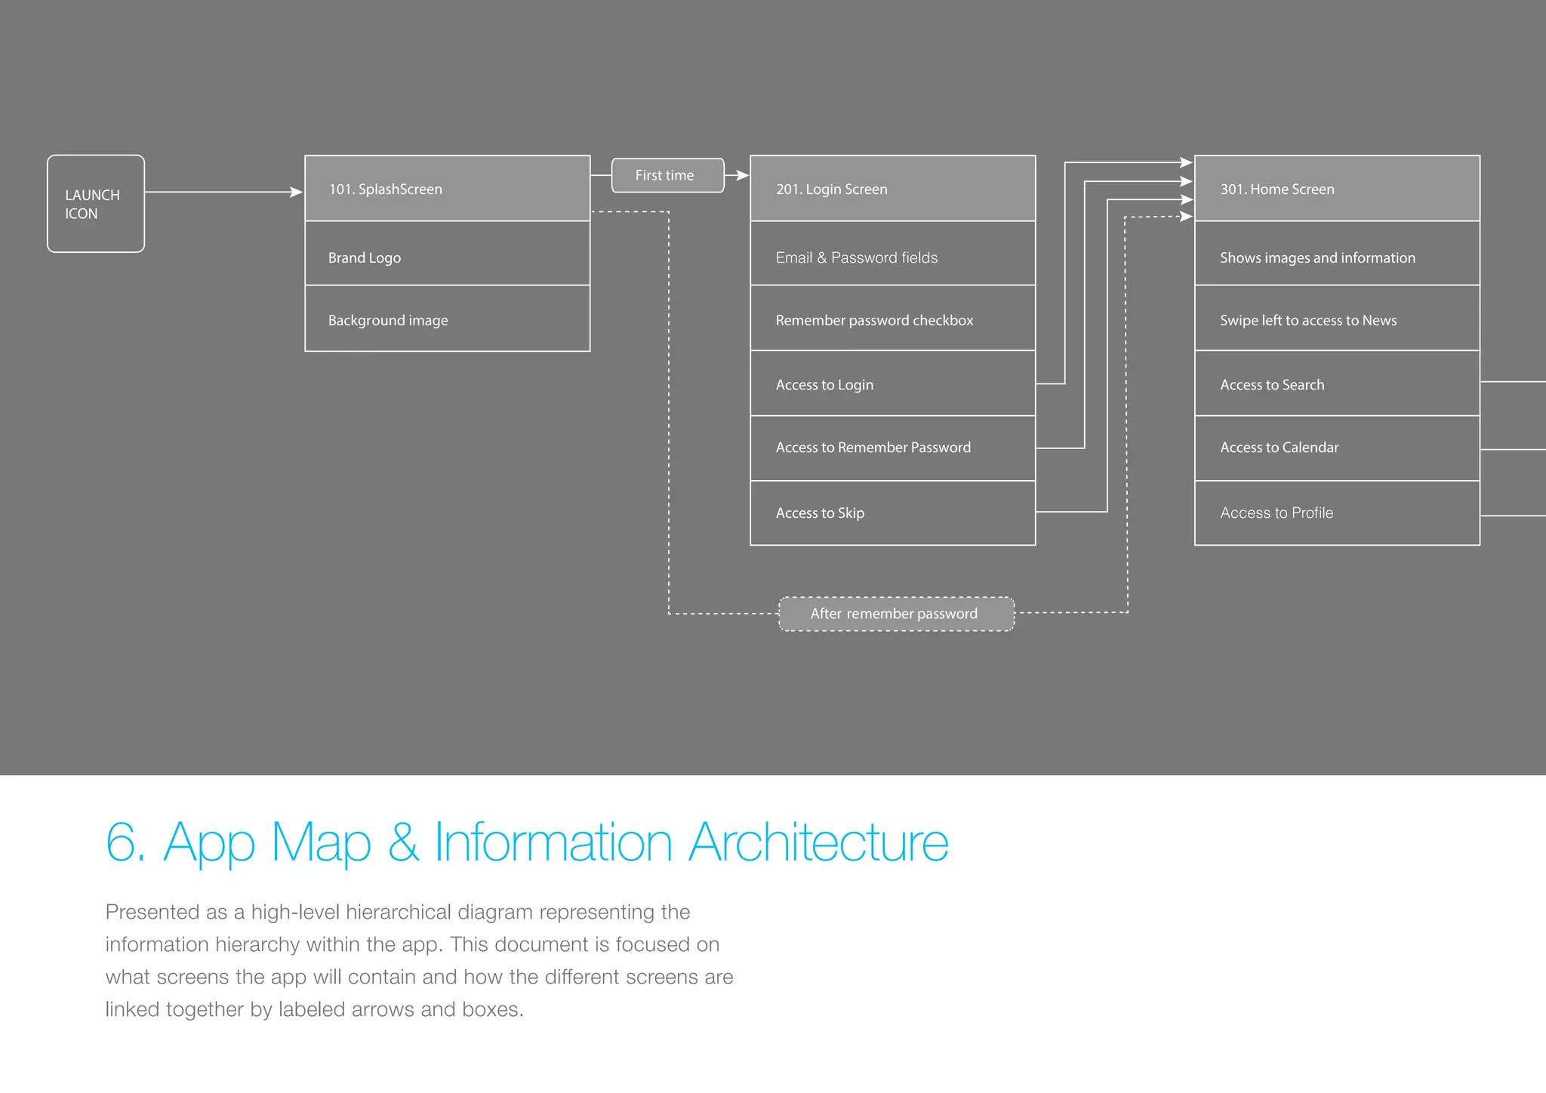Viewport: 1546px width, 1093px height.
Task: Click the After remember password label
Action: tap(895, 614)
